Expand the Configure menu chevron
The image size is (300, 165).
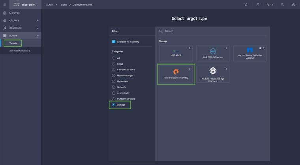pyautogui.click(x=37, y=28)
